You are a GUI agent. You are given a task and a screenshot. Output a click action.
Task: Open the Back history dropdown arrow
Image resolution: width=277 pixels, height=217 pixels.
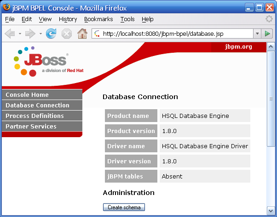pos(20,33)
